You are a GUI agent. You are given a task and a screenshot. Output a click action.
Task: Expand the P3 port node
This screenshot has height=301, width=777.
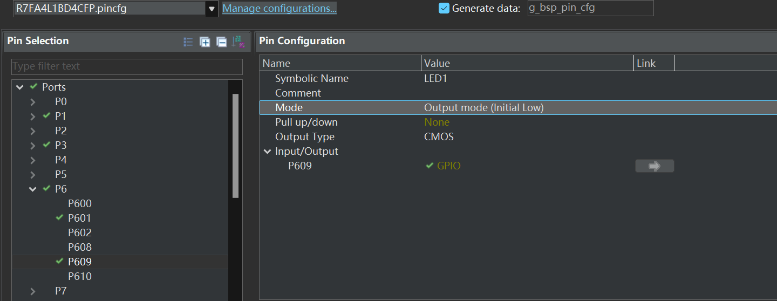pos(33,146)
